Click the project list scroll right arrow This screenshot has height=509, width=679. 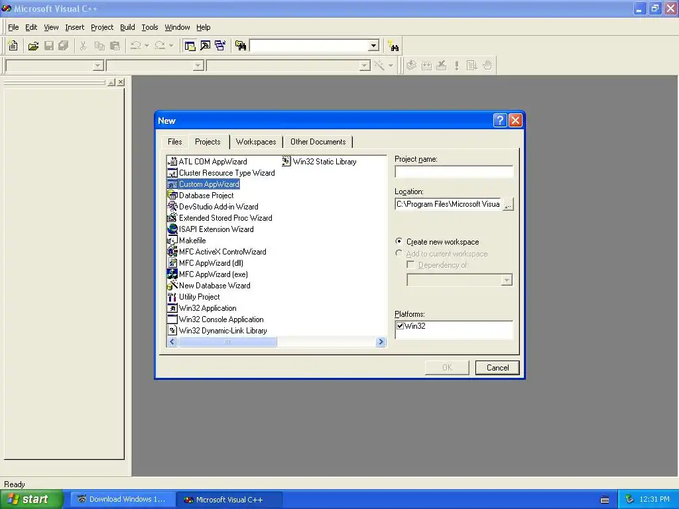[x=381, y=342]
